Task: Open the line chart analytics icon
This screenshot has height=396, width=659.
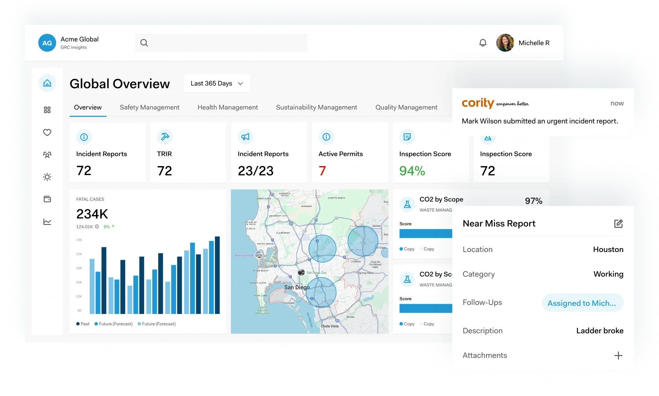Action: [x=47, y=222]
